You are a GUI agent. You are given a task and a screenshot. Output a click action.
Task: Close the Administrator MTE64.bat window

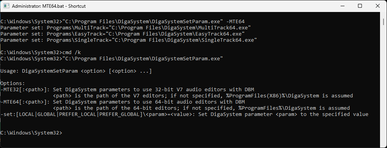[377, 6]
